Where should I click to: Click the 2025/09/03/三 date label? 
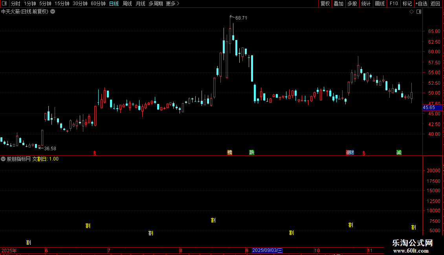[x=267, y=250]
